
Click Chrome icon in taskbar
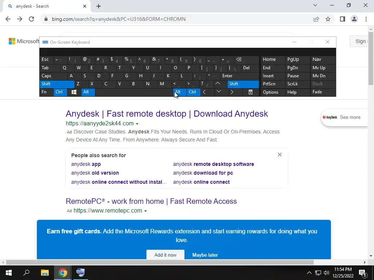[62, 273]
